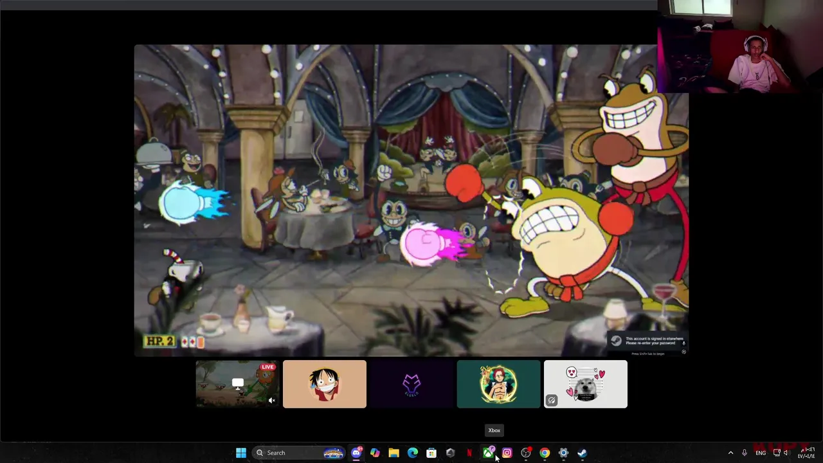Select the purple wolf logo participant tile
This screenshot has height=463, width=823.
tap(411, 384)
